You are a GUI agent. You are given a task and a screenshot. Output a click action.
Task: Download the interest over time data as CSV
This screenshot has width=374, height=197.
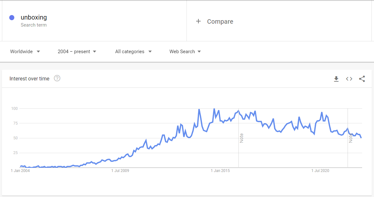click(336, 78)
